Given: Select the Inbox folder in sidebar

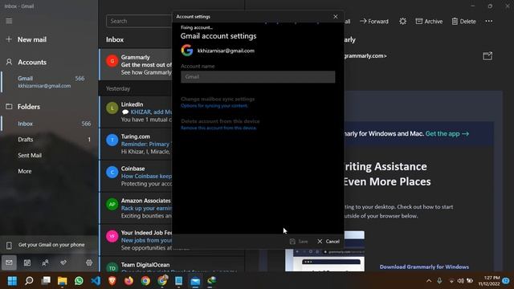Looking at the screenshot, I should click(49, 124).
